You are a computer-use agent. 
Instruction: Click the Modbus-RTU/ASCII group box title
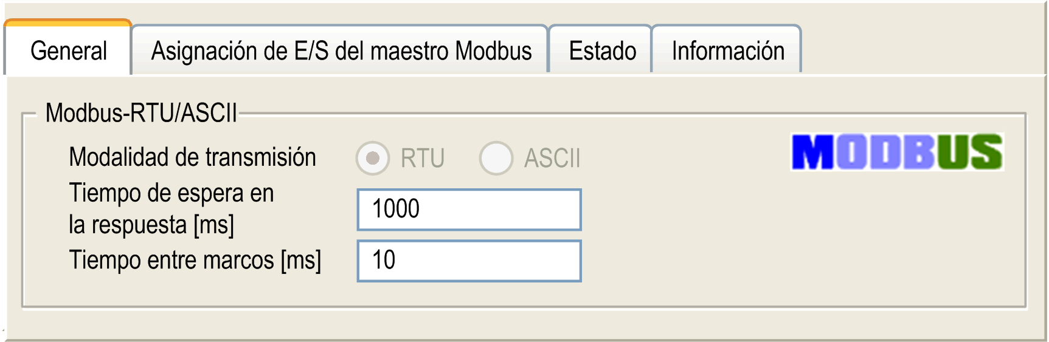141,113
